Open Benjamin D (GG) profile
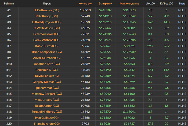The width and height of the screenshot is (188, 126). (47, 70)
